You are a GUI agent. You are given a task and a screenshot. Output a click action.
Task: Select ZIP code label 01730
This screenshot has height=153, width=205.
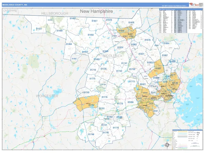point(132,69)
